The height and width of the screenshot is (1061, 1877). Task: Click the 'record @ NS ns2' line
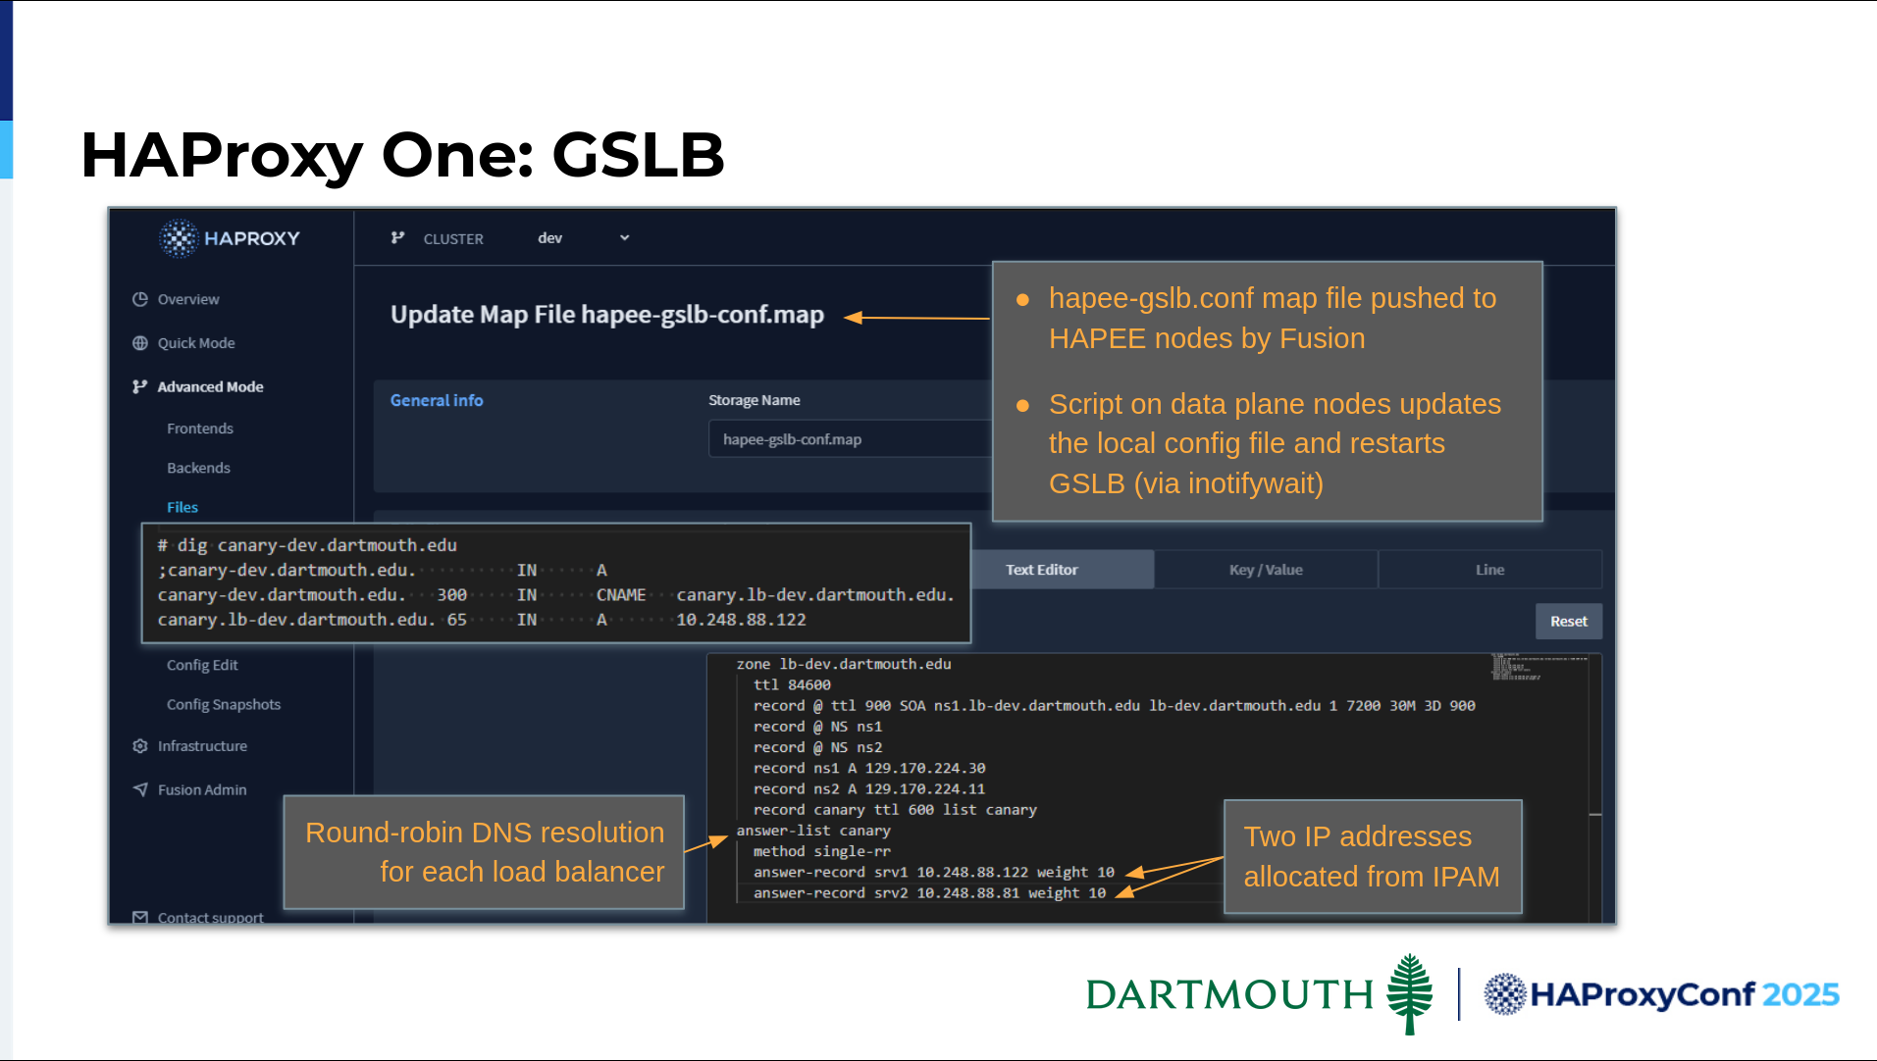[x=817, y=747]
